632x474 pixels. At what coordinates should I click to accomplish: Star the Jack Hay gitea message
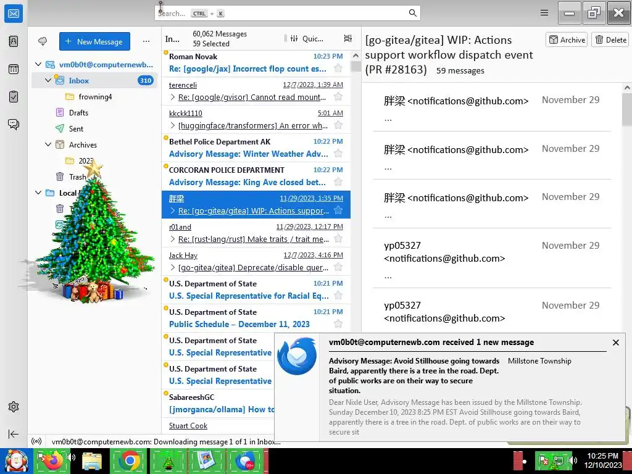(x=338, y=267)
